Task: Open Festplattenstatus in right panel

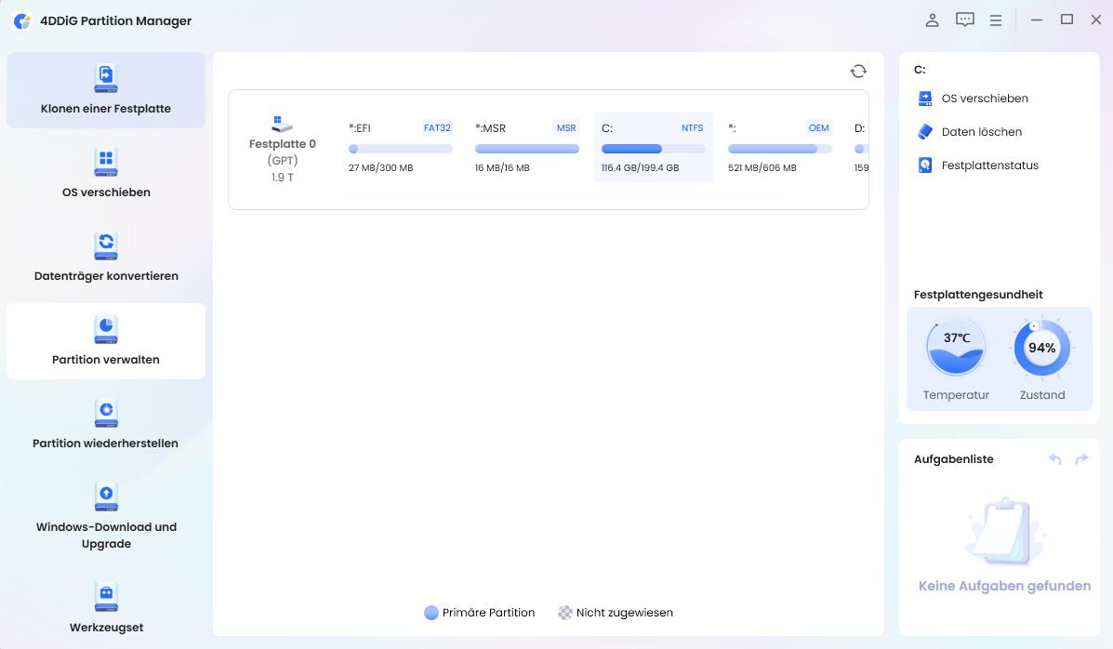Action: 989,166
